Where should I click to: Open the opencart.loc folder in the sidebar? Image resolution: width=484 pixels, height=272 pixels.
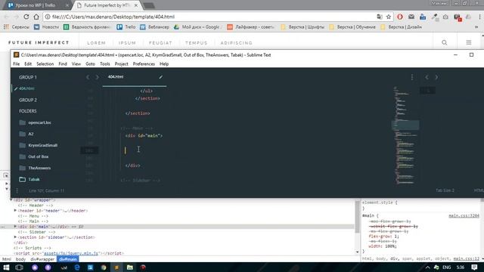coord(40,122)
